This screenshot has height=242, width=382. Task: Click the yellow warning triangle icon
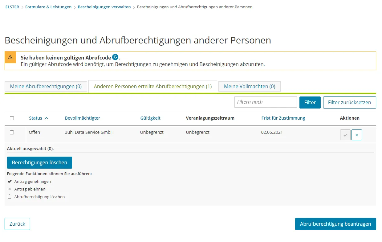pyautogui.click(x=10, y=57)
